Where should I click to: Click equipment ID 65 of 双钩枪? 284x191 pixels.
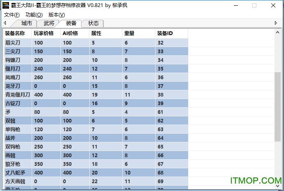pyautogui.click(x=160, y=147)
